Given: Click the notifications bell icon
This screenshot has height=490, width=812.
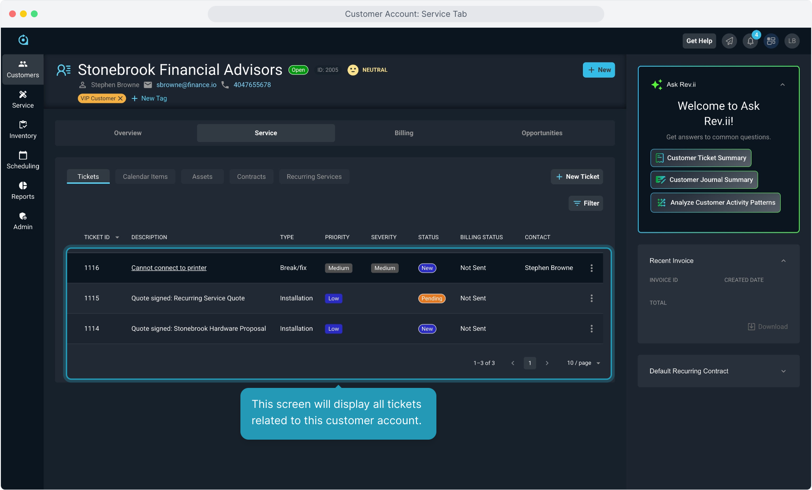Looking at the screenshot, I should click(x=750, y=41).
